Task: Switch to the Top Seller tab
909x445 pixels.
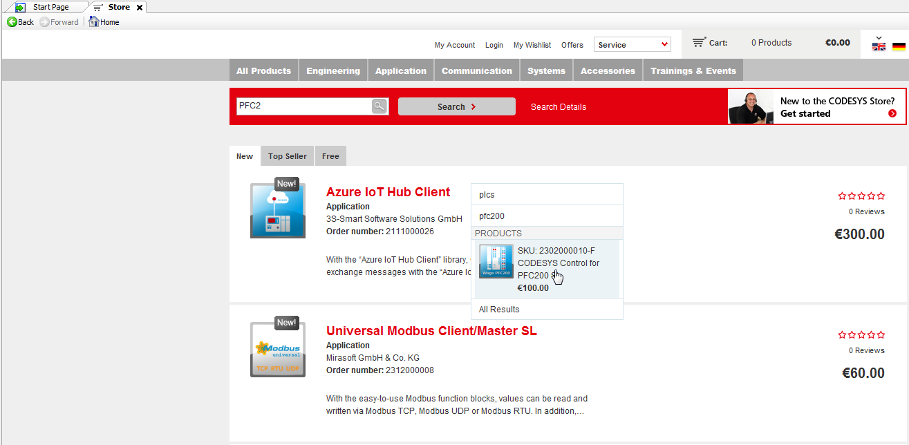Action: [x=288, y=156]
